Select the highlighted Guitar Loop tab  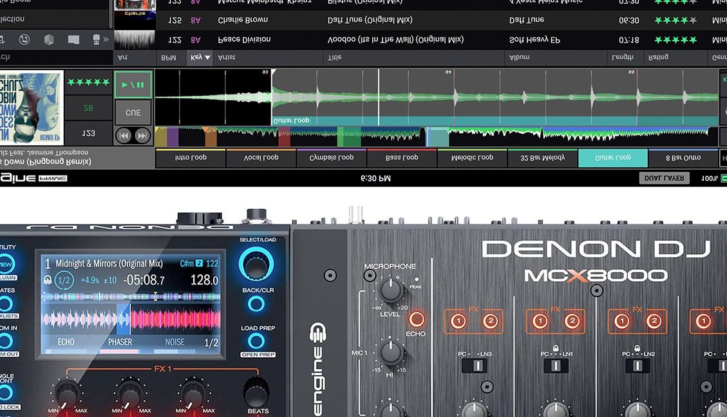(613, 158)
